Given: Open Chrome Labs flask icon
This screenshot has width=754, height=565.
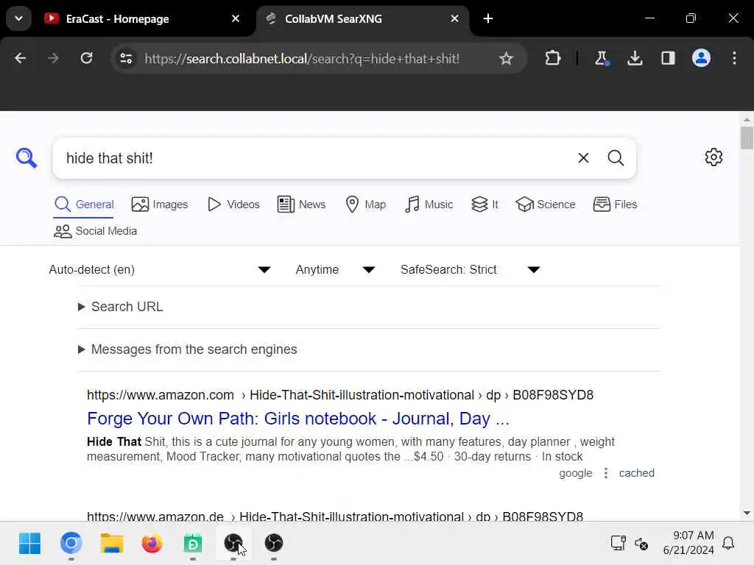Looking at the screenshot, I should [x=601, y=58].
